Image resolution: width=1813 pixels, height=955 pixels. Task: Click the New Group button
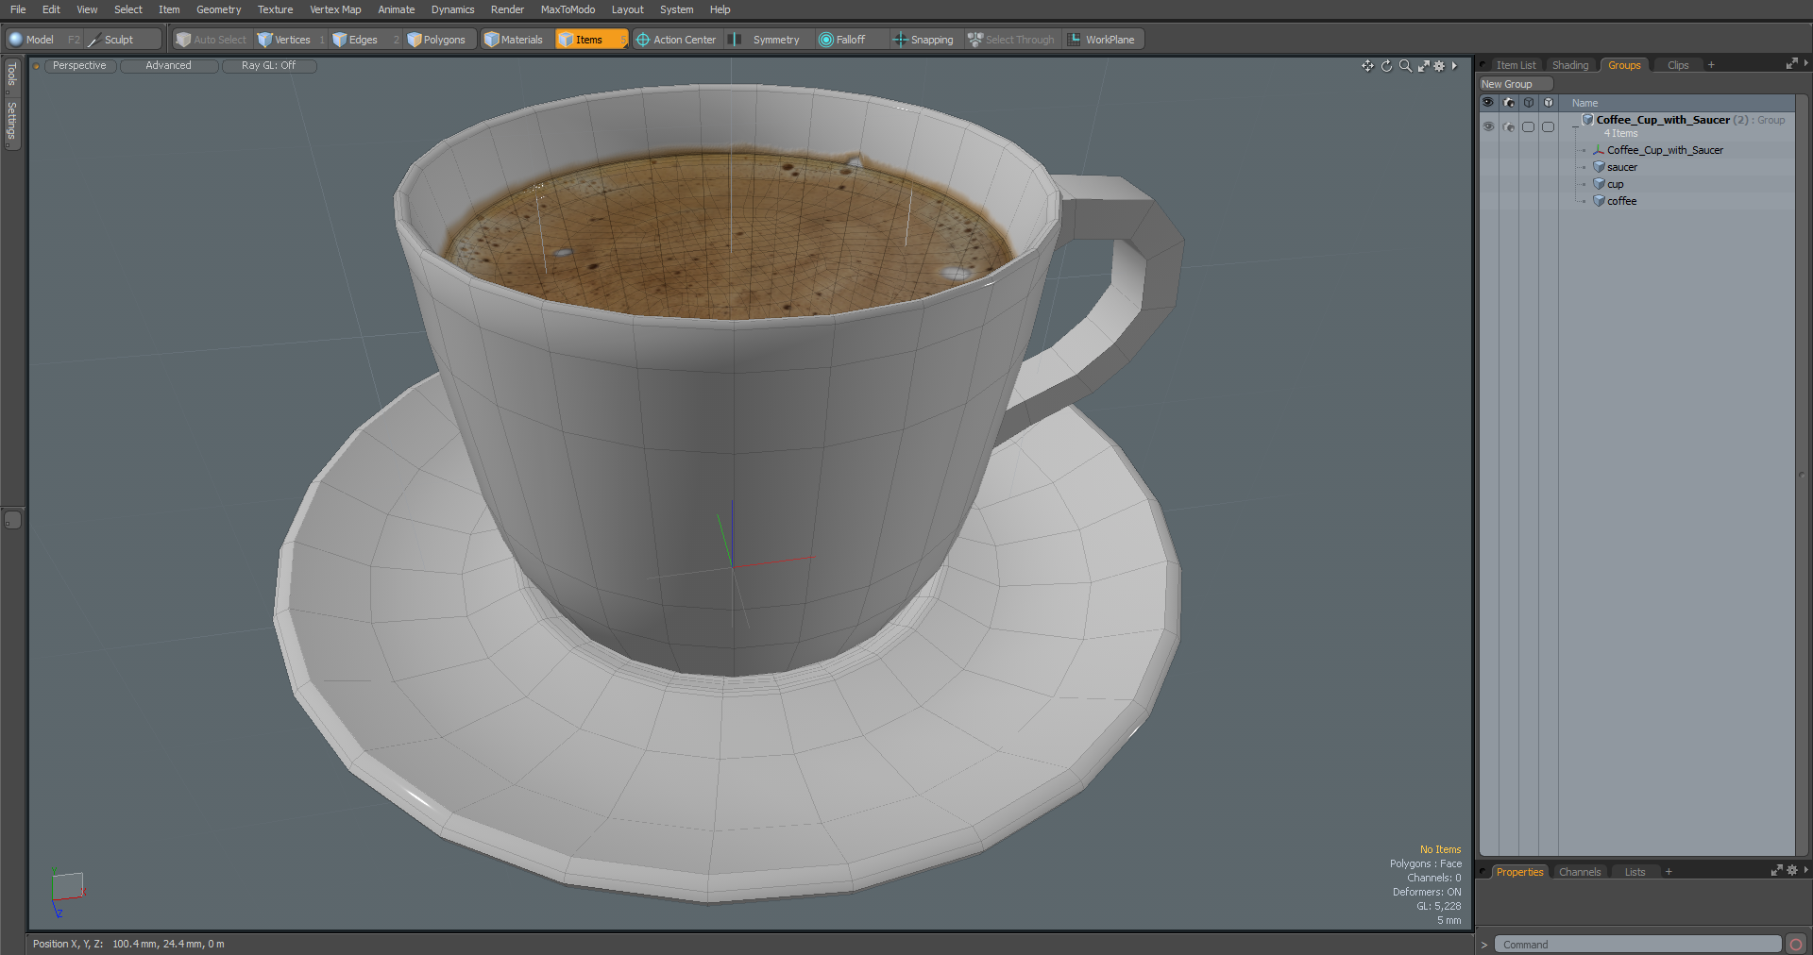pyautogui.click(x=1515, y=84)
